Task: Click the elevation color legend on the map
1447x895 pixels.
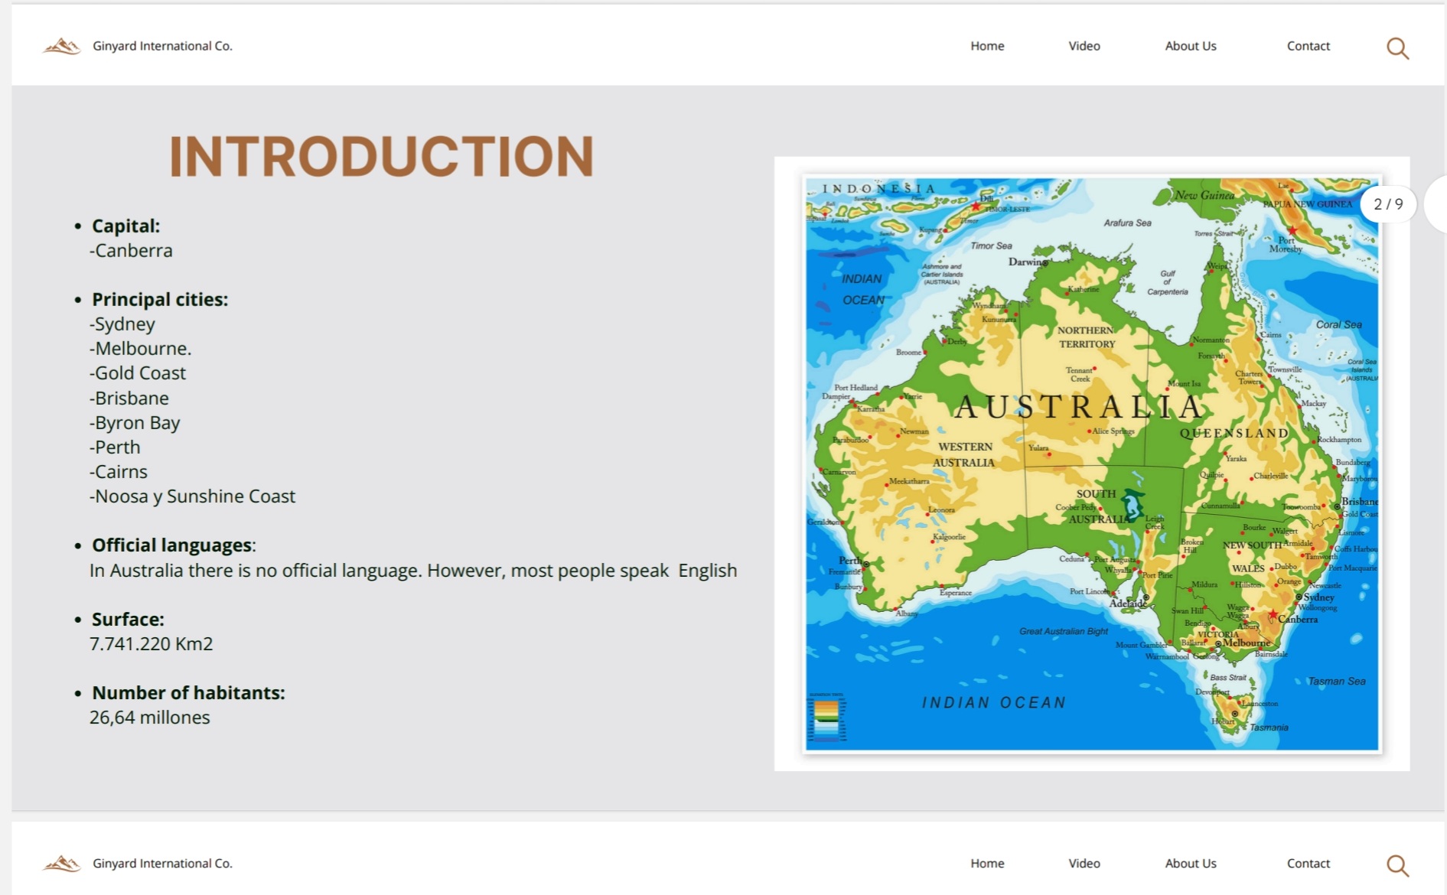Action: pos(826,717)
